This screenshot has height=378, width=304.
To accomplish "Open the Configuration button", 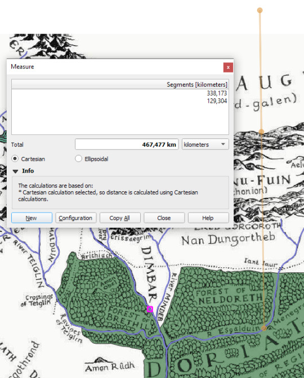I will 76,218.
